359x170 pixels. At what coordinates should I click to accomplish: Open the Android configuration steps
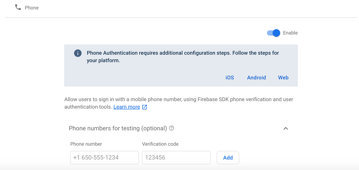click(x=256, y=78)
